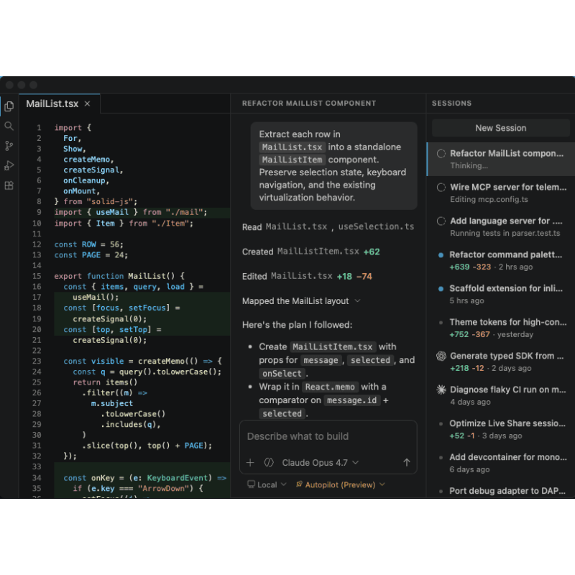Screen dimensions: 575x575
Task: Click the plus attach icon in chat input
Action: click(250, 462)
